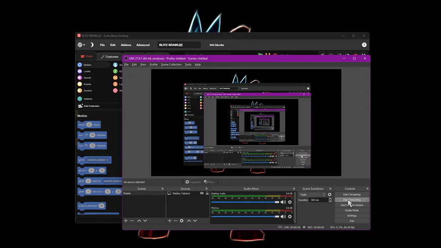Select the Control block category
Screen dimensions: 441x248
(85, 91)
